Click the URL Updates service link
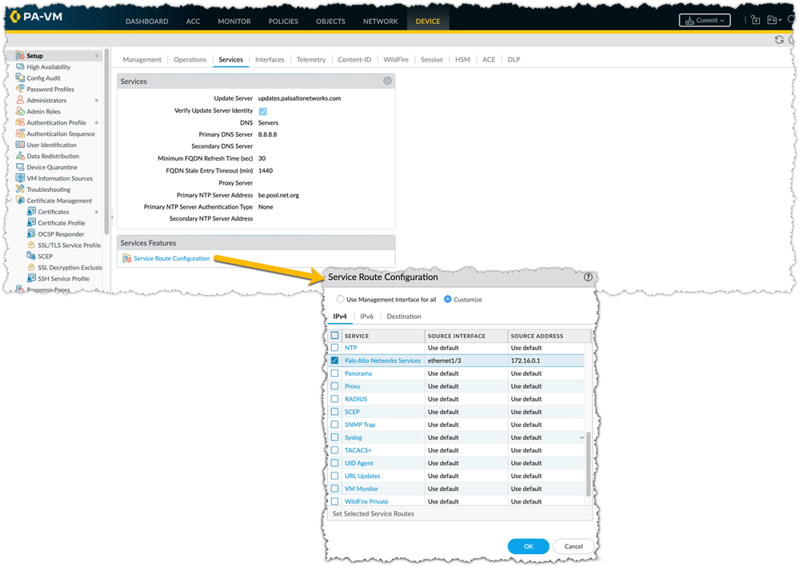Viewport: 799px width, 566px height. click(362, 476)
